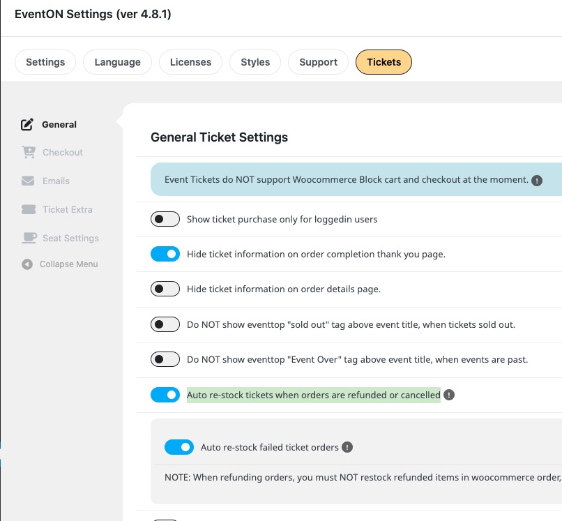Viewport: 562px width, 521px height.
Task: Click highlighted "Auto re-stock tickets when orders" label
Action: [x=314, y=395]
